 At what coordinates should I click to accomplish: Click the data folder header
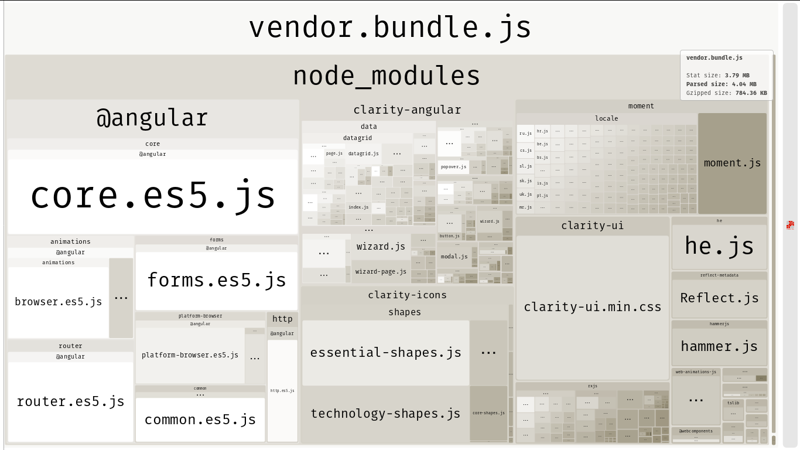click(x=369, y=127)
